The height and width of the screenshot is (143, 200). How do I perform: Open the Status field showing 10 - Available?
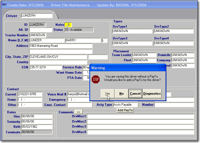click(79, 30)
